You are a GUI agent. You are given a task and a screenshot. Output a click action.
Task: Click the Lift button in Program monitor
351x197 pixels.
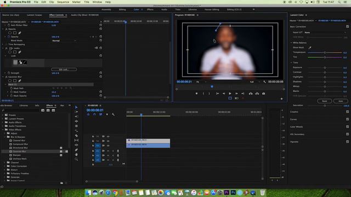[x=251, y=94]
